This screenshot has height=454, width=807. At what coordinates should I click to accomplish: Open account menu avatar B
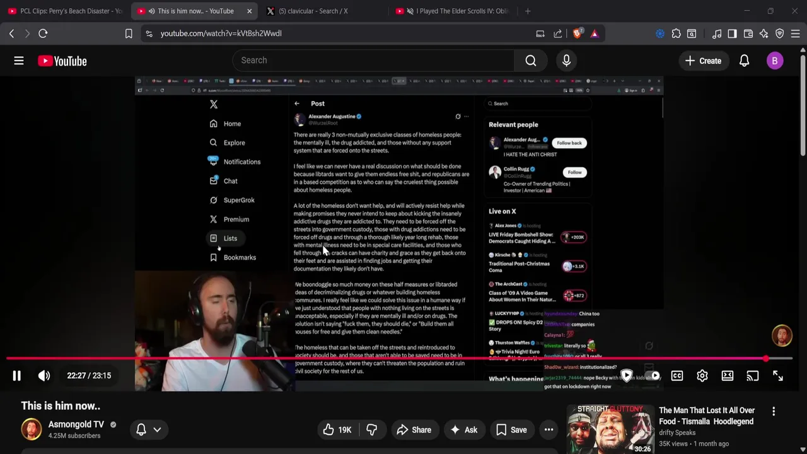point(775,61)
